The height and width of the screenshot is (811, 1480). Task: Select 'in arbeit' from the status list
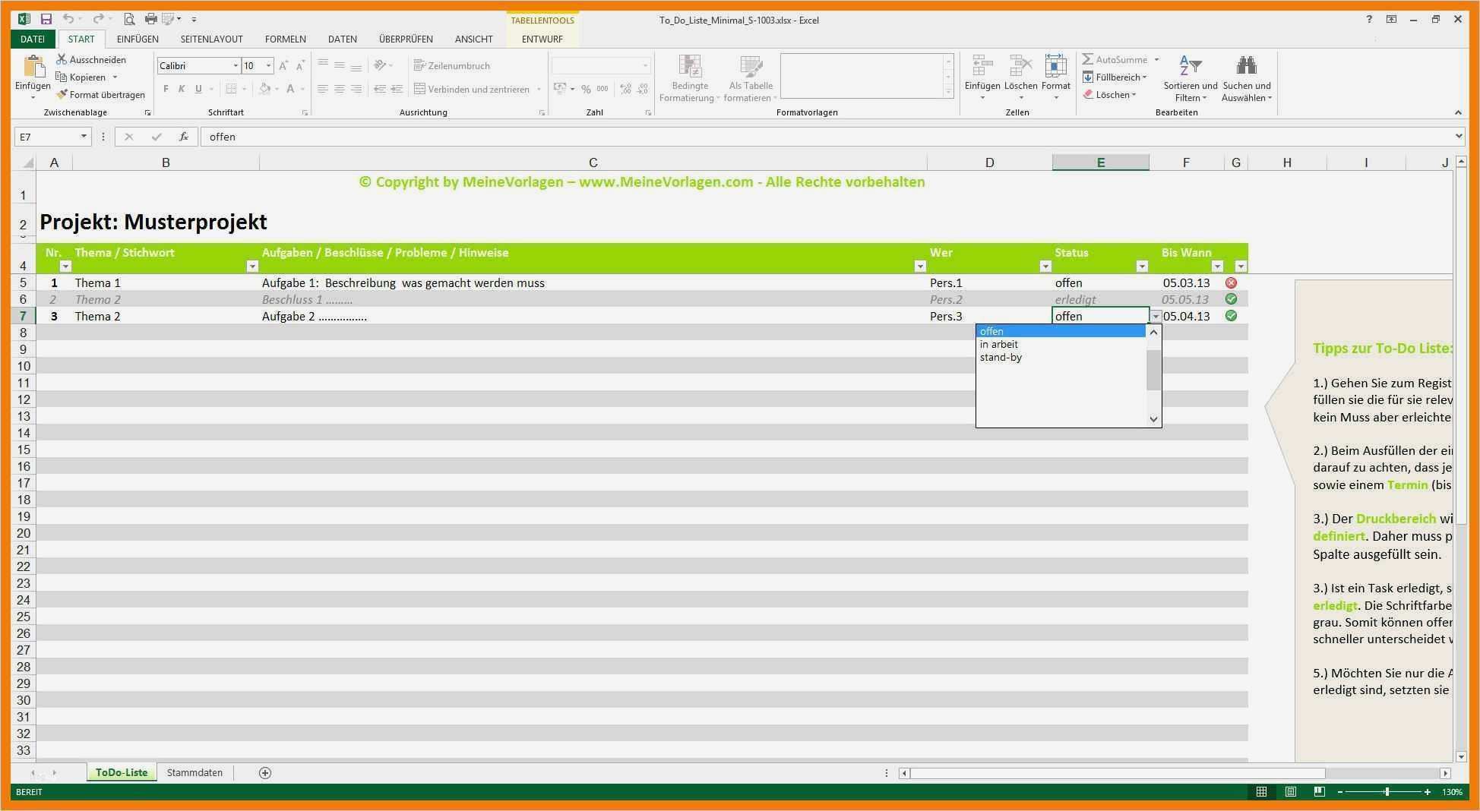tap(1000, 343)
